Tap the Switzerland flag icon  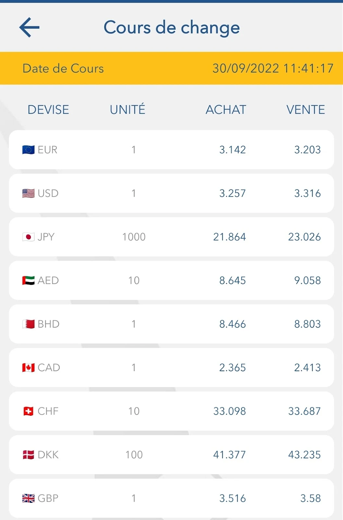point(28,411)
